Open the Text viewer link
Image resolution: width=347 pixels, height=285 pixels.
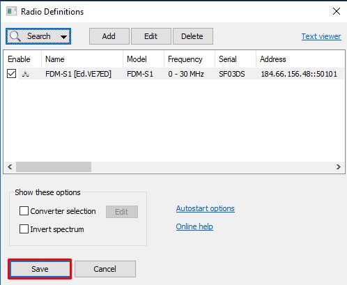(321, 36)
